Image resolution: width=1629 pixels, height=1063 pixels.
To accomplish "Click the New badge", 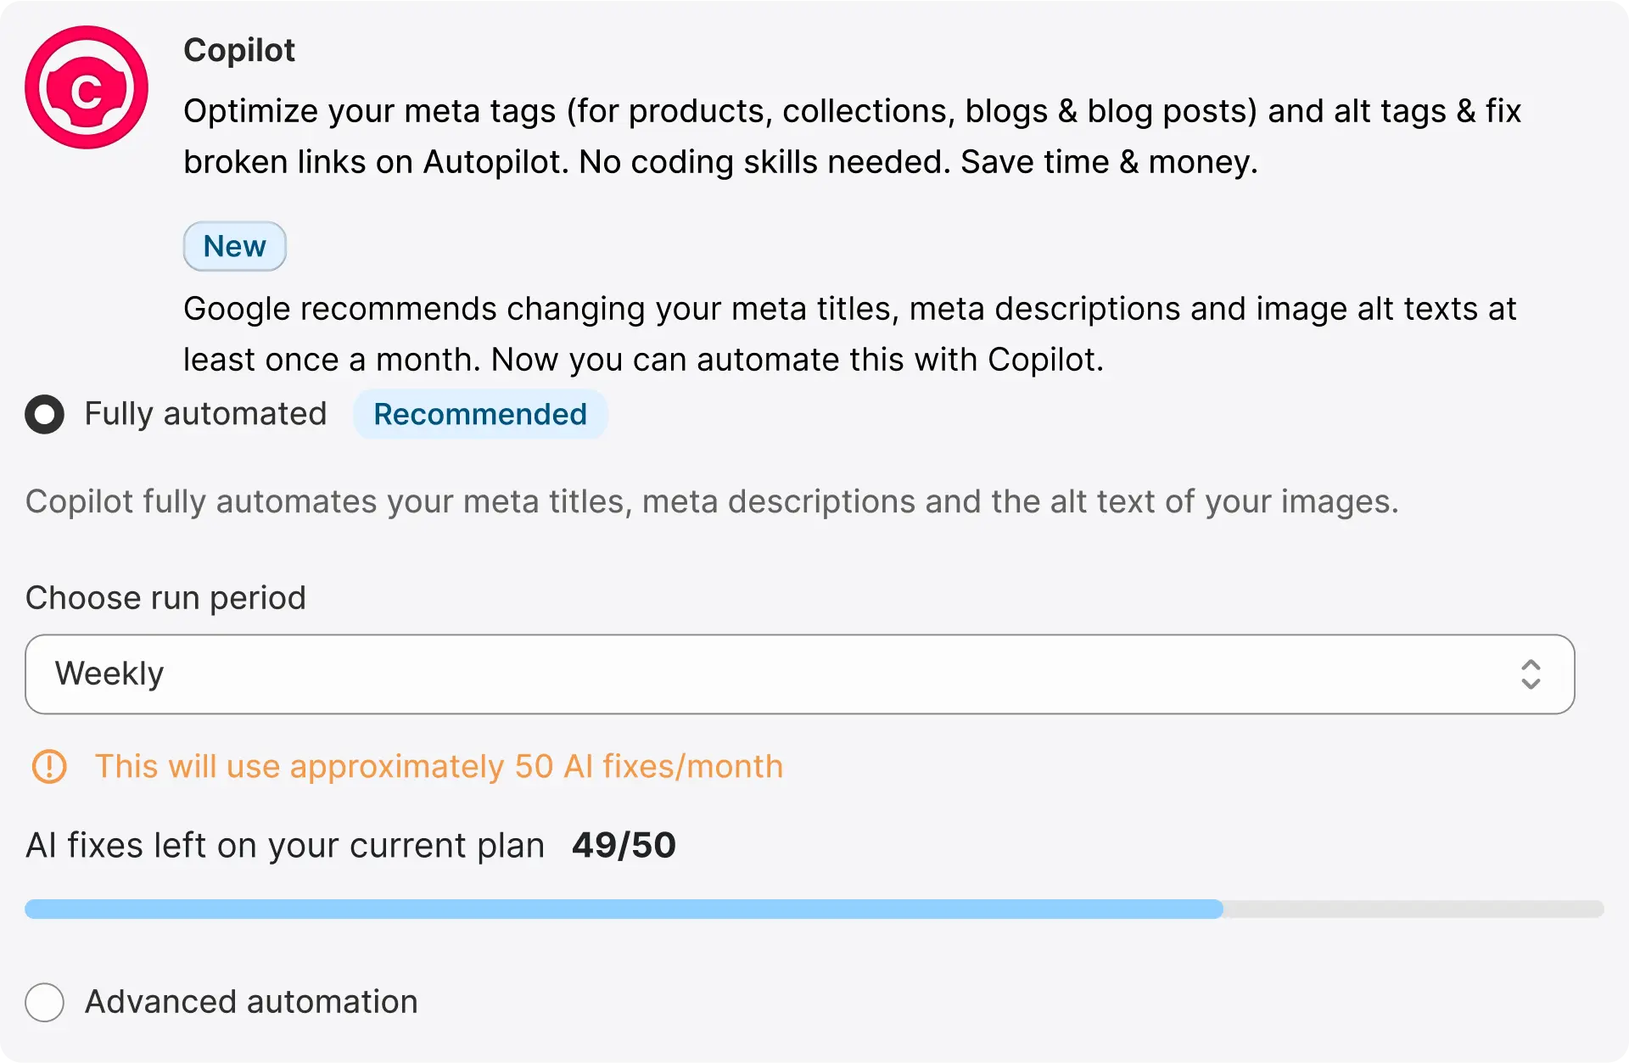I will tap(235, 246).
